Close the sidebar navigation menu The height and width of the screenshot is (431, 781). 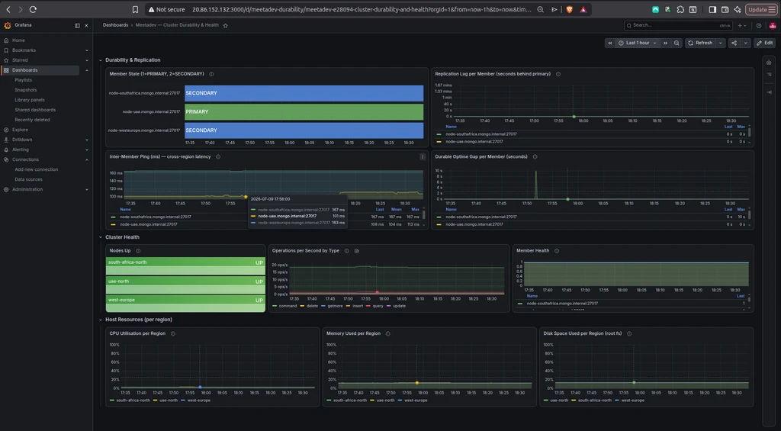tap(87, 25)
